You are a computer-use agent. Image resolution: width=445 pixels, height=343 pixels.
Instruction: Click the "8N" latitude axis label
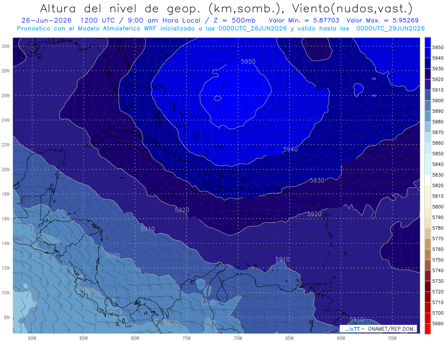coord(7,317)
